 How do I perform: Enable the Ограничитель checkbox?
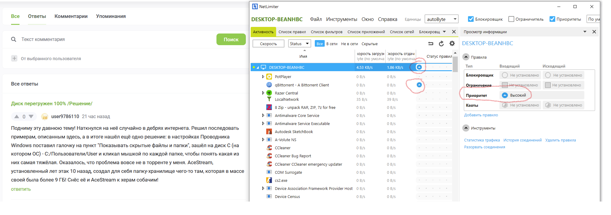click(x=511, y=19)
